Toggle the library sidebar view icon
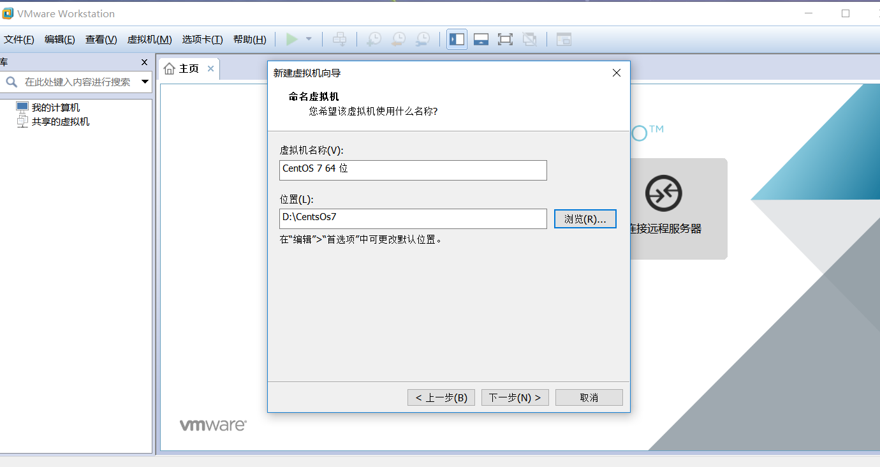This screenshot has width=880, height=467. (457, 40)
